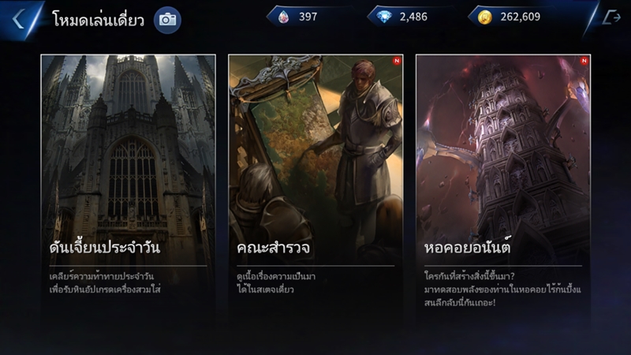631x355 pixels.
Task: Click the โหมดเล่นเดี่ยว page title
Action: [x=98, y=19]
